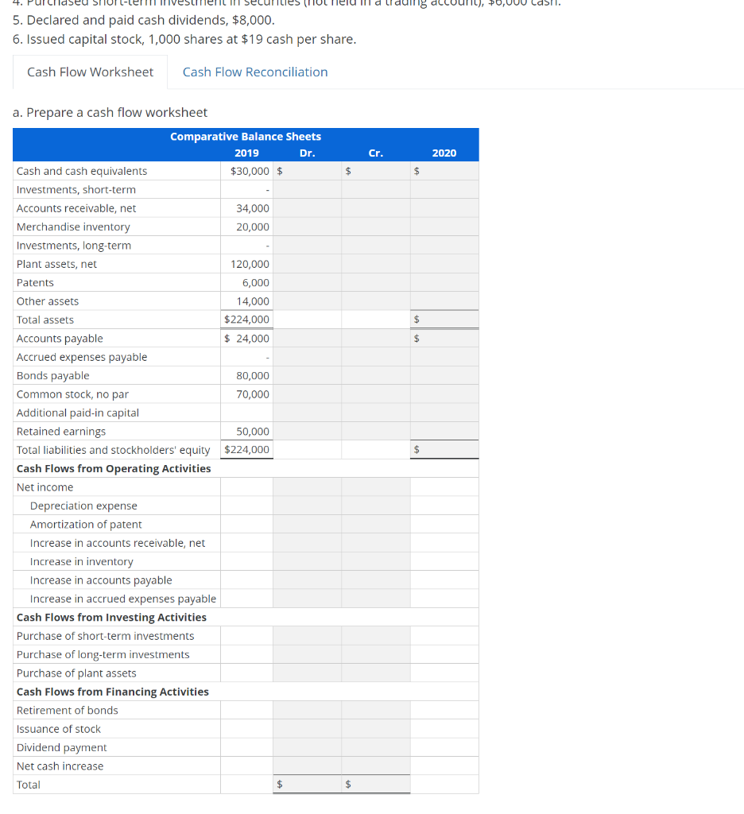Click the Dr. field for Retained earnings
The image size is (744, 814).
(308, 432)
